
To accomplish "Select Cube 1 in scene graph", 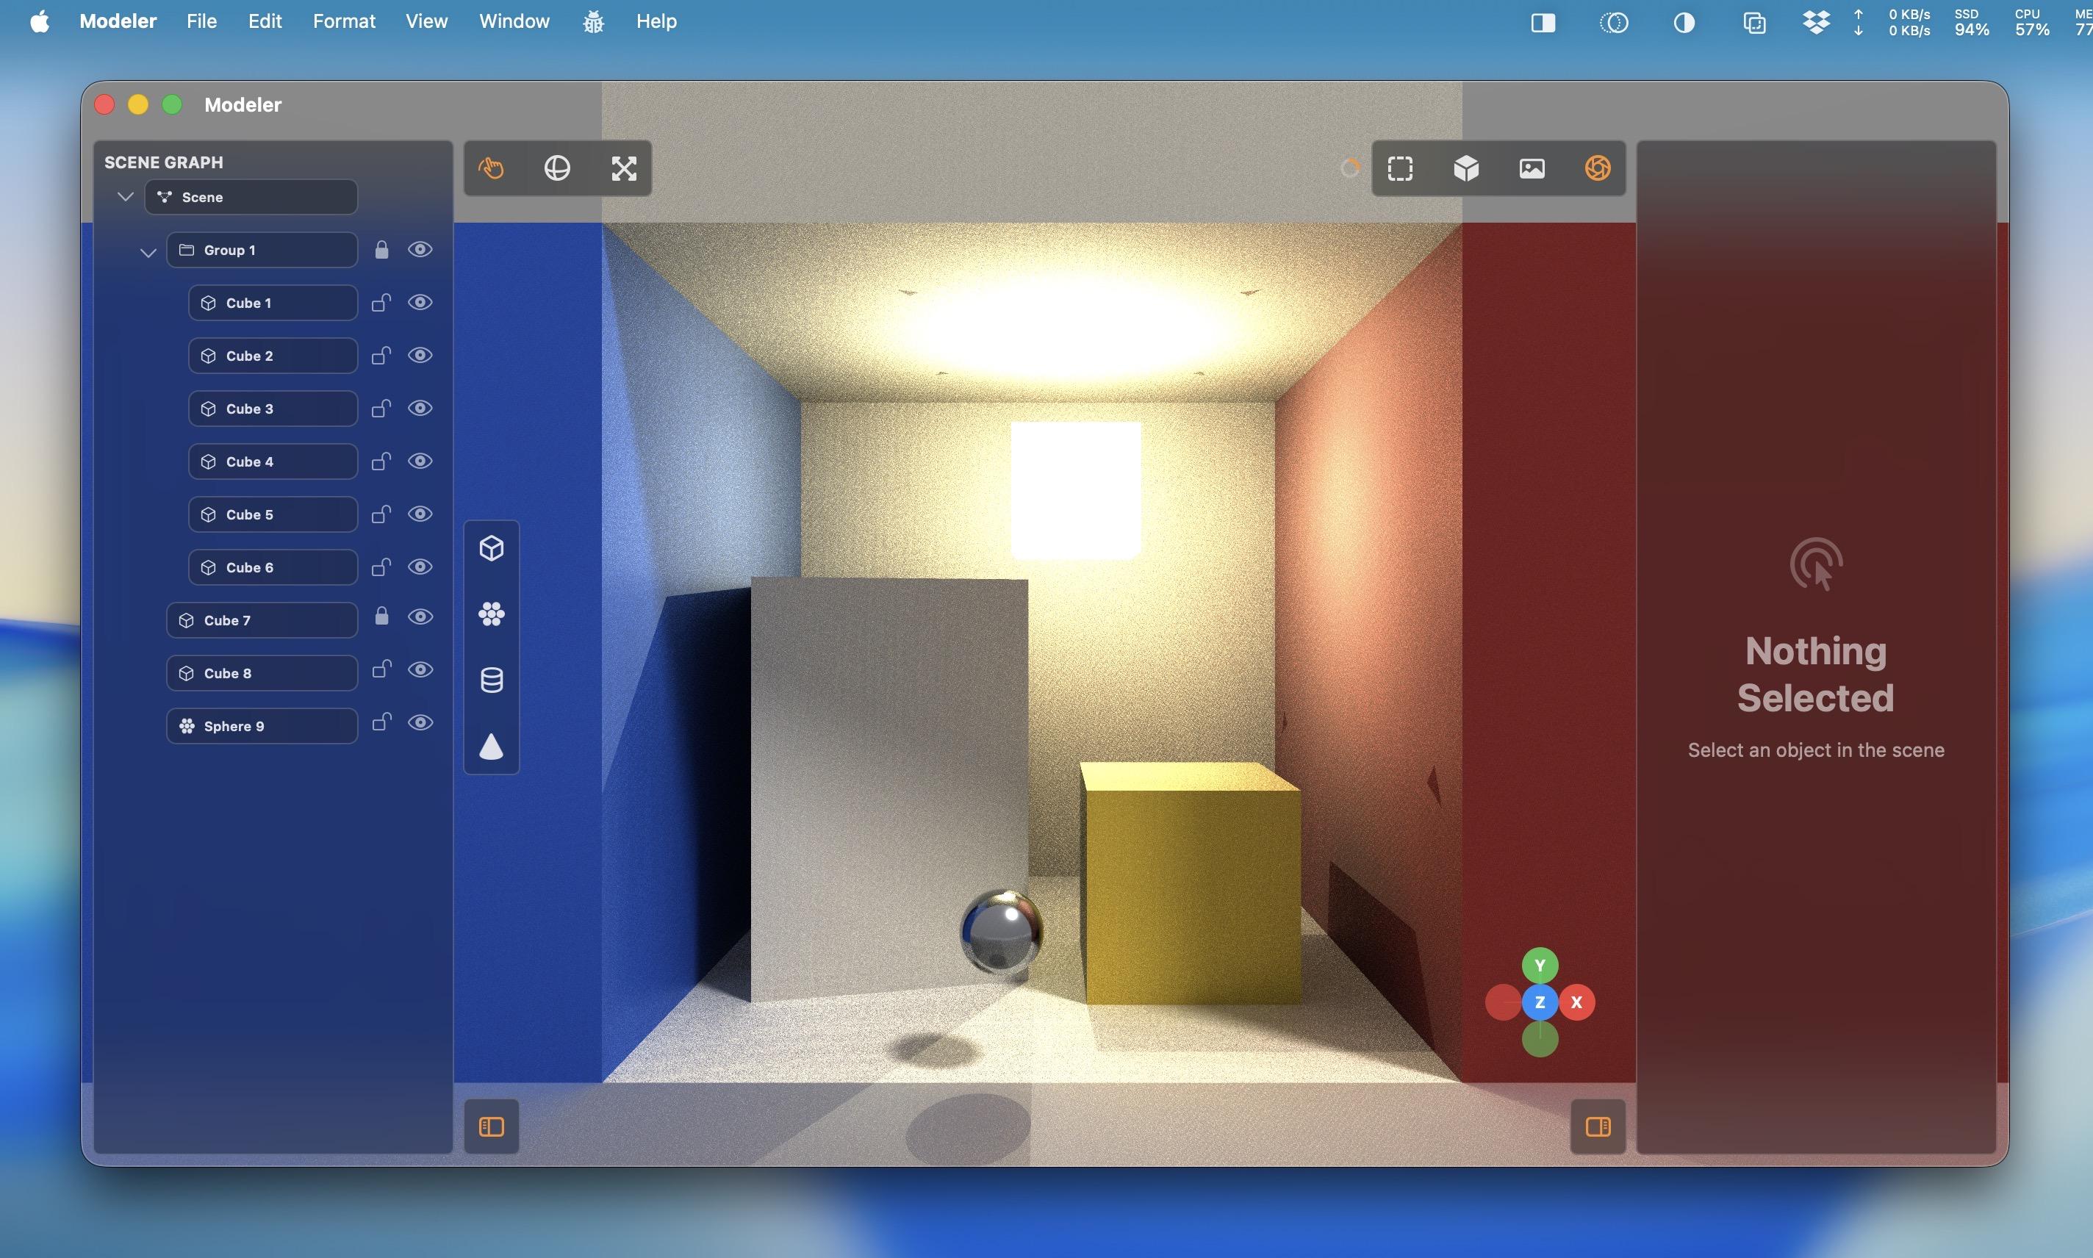I will [x=273, y=303].
